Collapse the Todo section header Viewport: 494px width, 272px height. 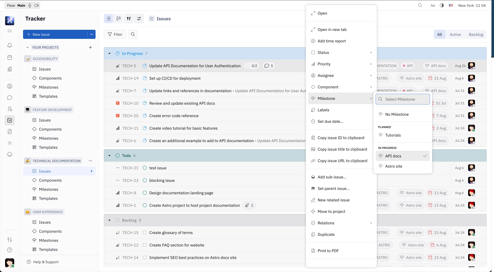(x=109, y=155)
